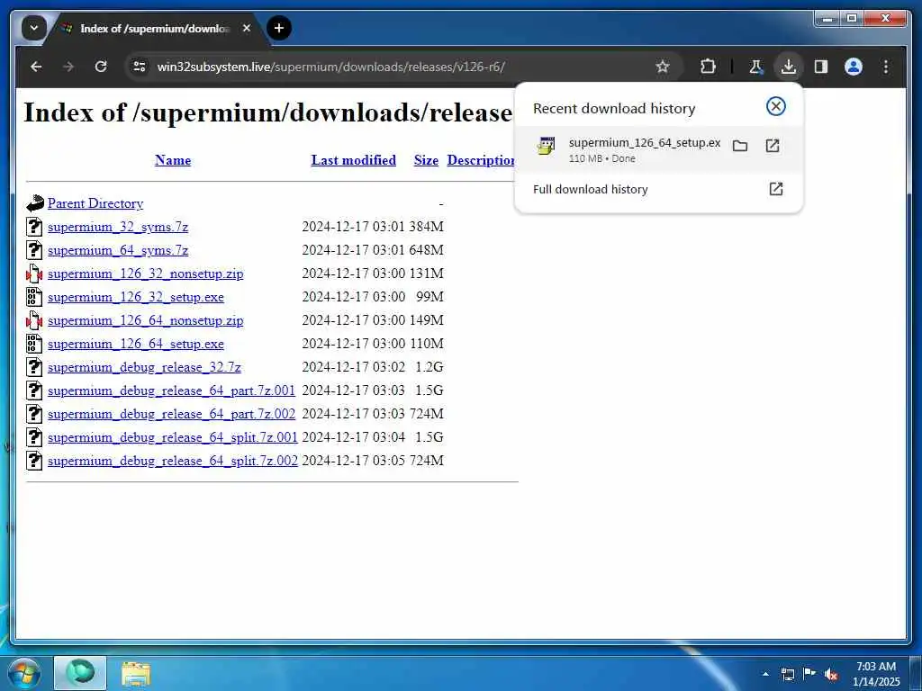Open the Action Center flag icon

[809, 673]
